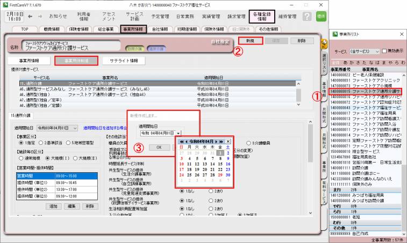Click the green 提供 icon at top right
The height and width of the screenshot is (243, 407).
(x=321, y=17)
